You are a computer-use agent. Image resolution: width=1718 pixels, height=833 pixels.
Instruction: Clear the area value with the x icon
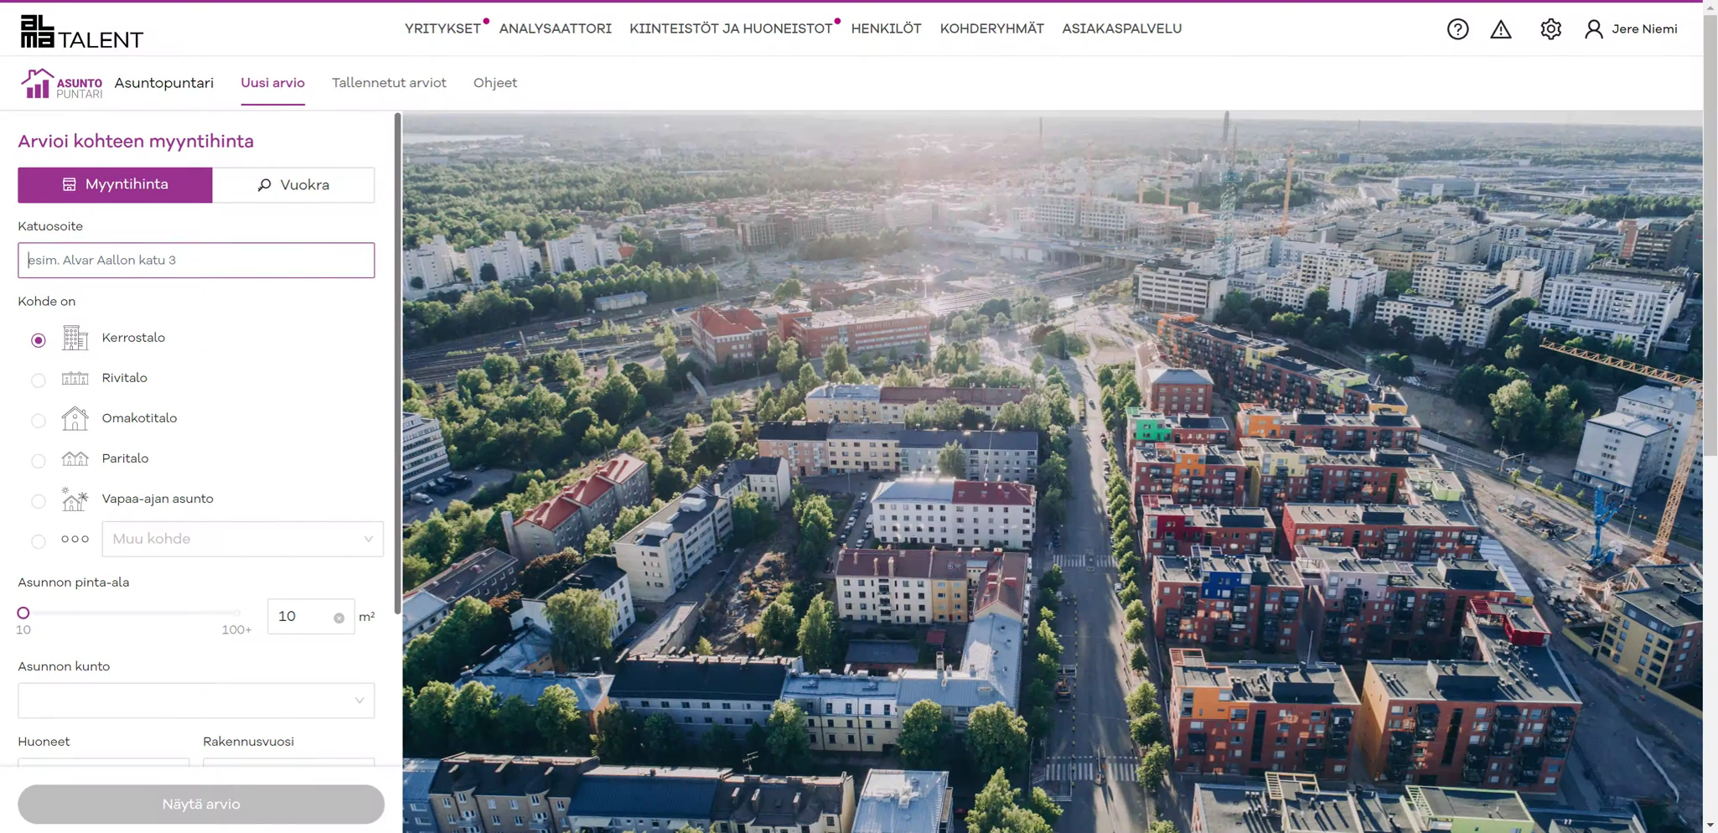339,618
